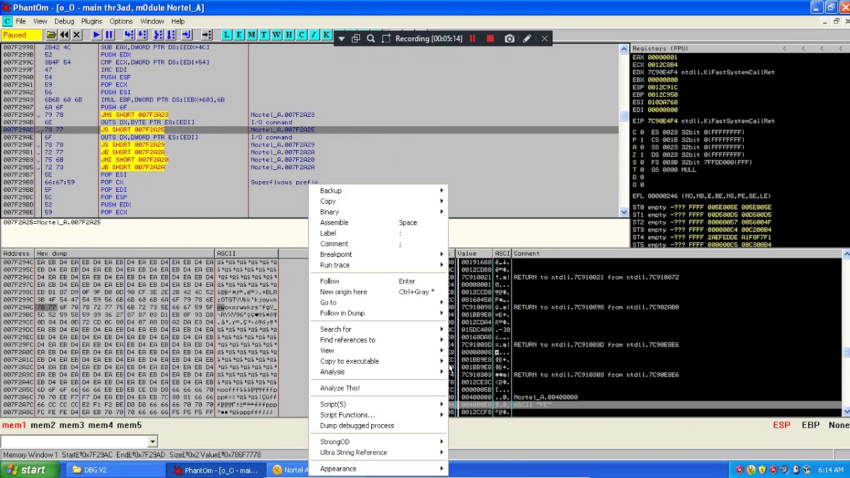Pause recording with red pause icon
This screenshot has height=478, width=850.
pos(472,39)
